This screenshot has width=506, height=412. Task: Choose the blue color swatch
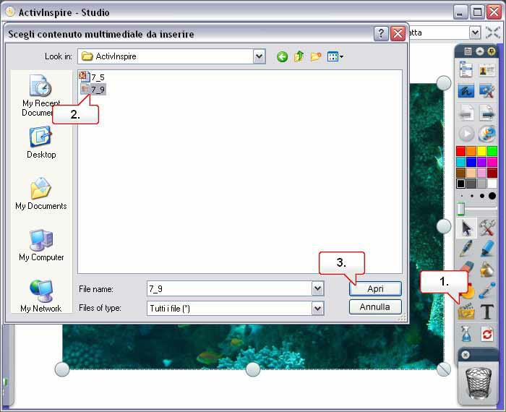click(471, 162)
